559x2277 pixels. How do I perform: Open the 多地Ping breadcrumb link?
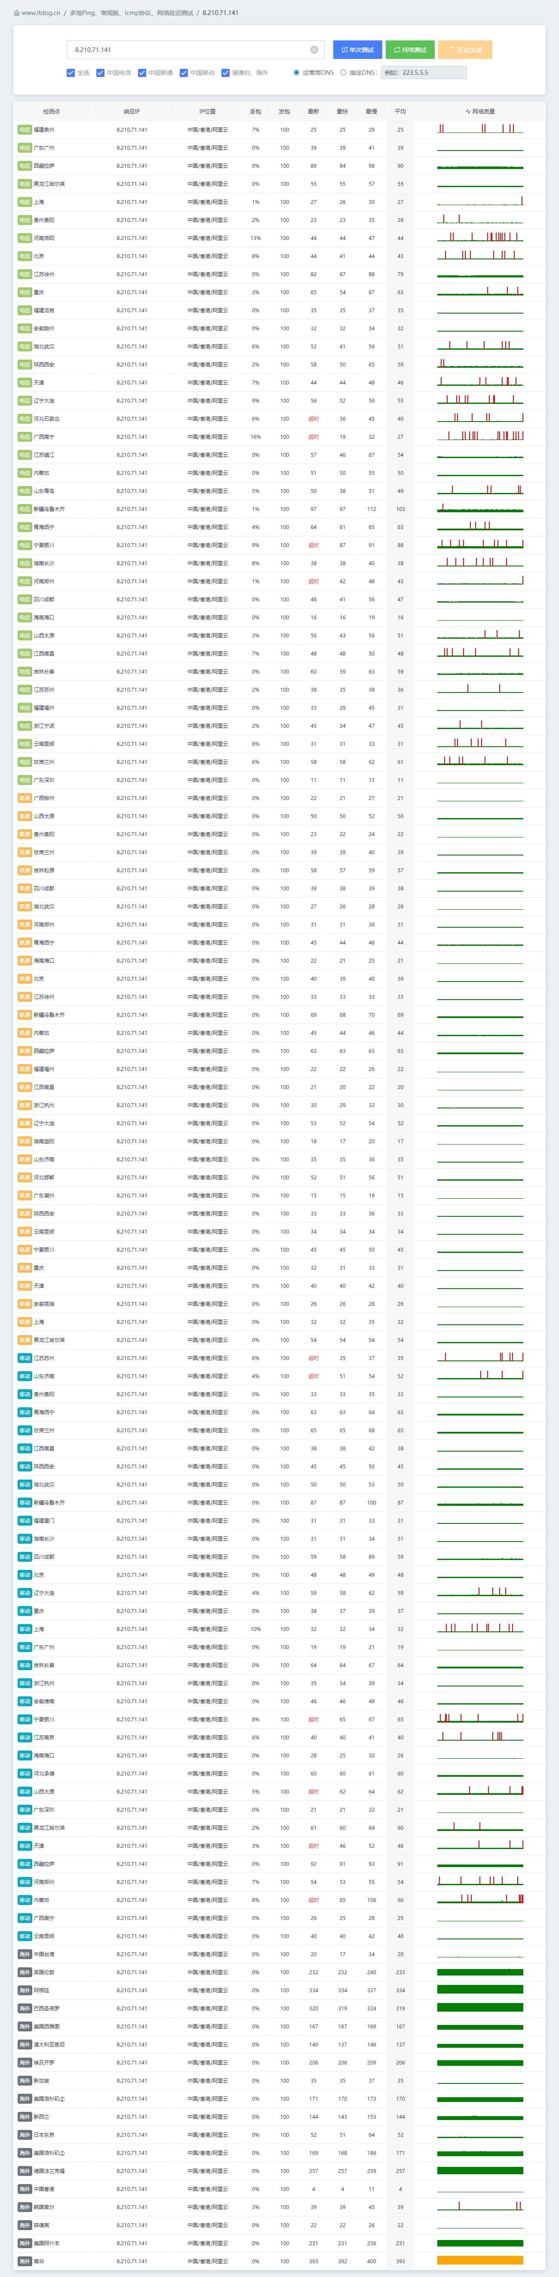coord(83,13)
